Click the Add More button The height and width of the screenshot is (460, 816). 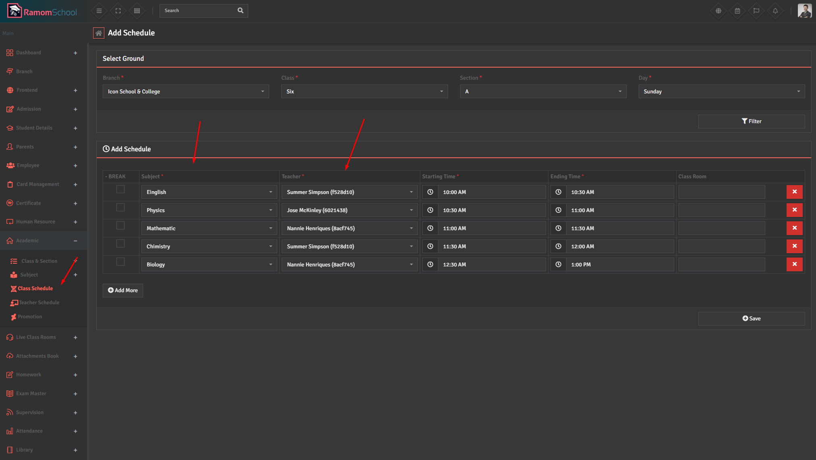[123, 290]
